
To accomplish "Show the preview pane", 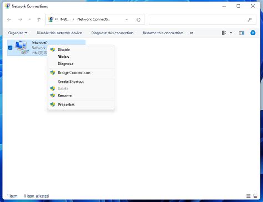I will point(241,33).
